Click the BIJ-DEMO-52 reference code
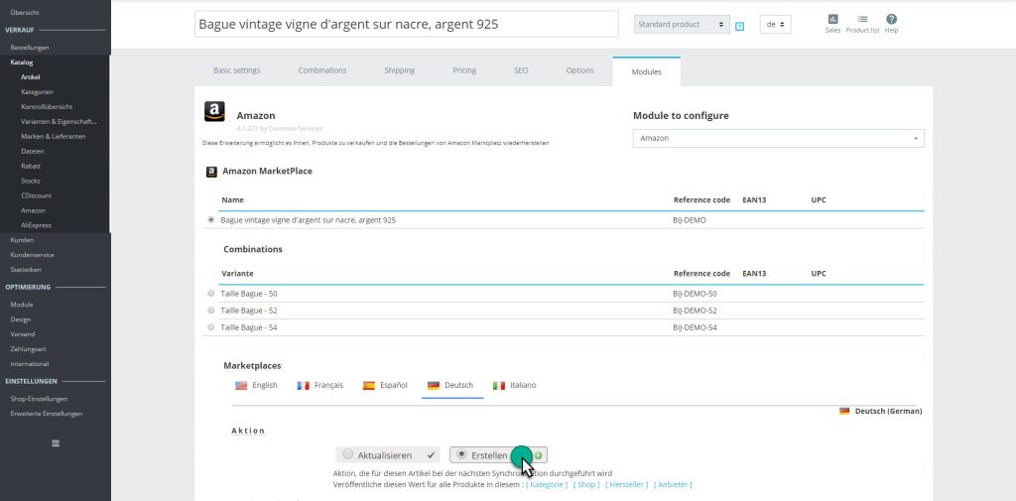The width and height of the screenshot is (1016, 501). [695, 311]
